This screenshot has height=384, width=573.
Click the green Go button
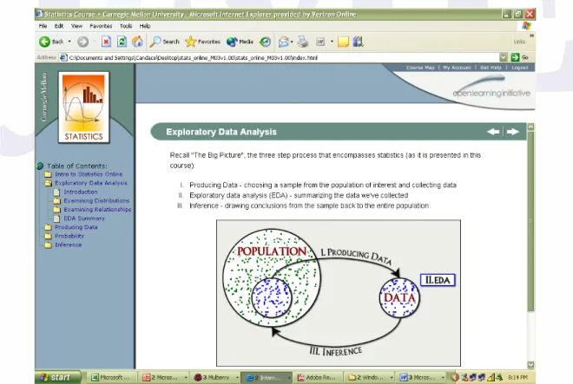[520, 57]
